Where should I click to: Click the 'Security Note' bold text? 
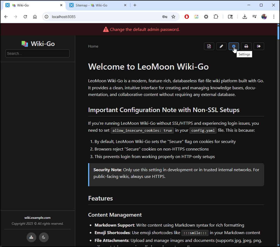(107, 170)
